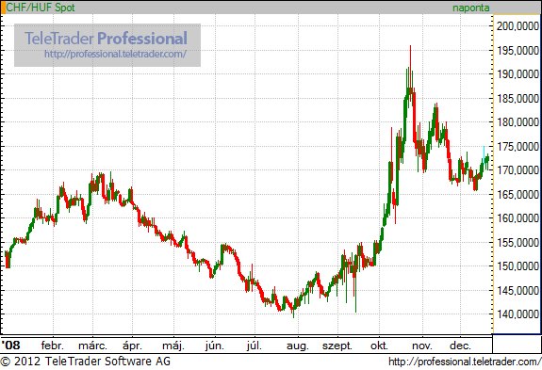542x370 pixels.
Task: Click the 2012 TeleTrader Software AG copyright text
Action: 85,362
